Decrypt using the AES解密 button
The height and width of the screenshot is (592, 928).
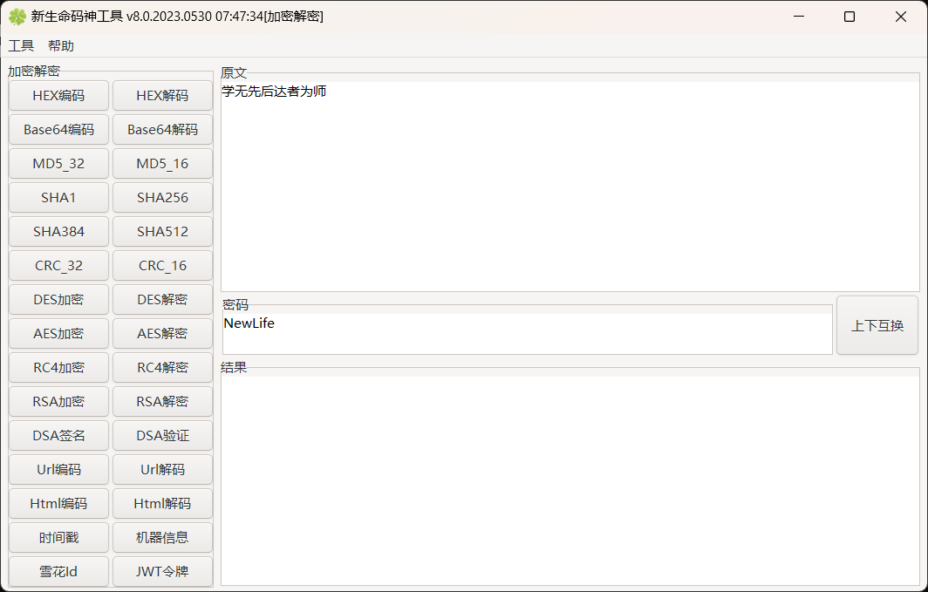162,334
